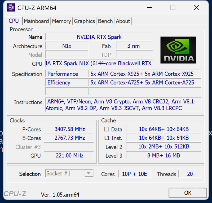Click the NVIDIA logo image
This screenshot has height=203, width=212.
tap(178, 50)
